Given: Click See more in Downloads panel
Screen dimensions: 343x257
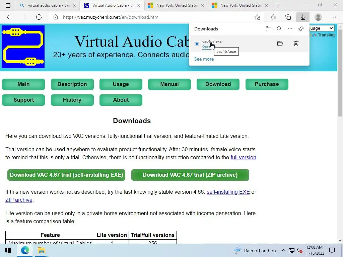Looking at the screenshot, I should click(204, 59).
